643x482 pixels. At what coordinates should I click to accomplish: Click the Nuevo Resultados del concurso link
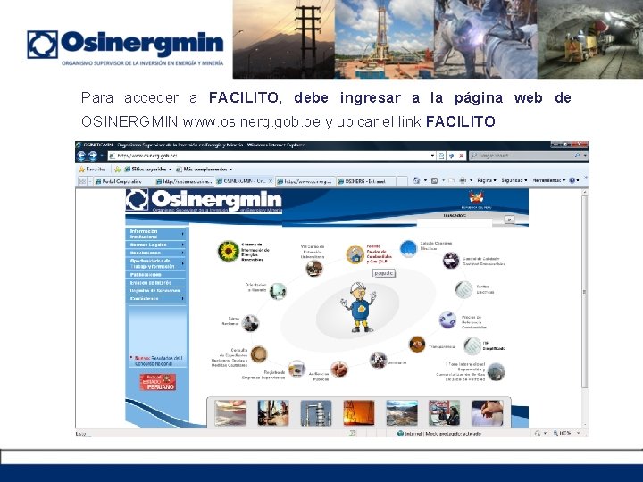click(156, 361)
